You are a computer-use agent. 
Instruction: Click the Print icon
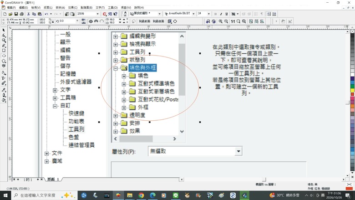22,14
